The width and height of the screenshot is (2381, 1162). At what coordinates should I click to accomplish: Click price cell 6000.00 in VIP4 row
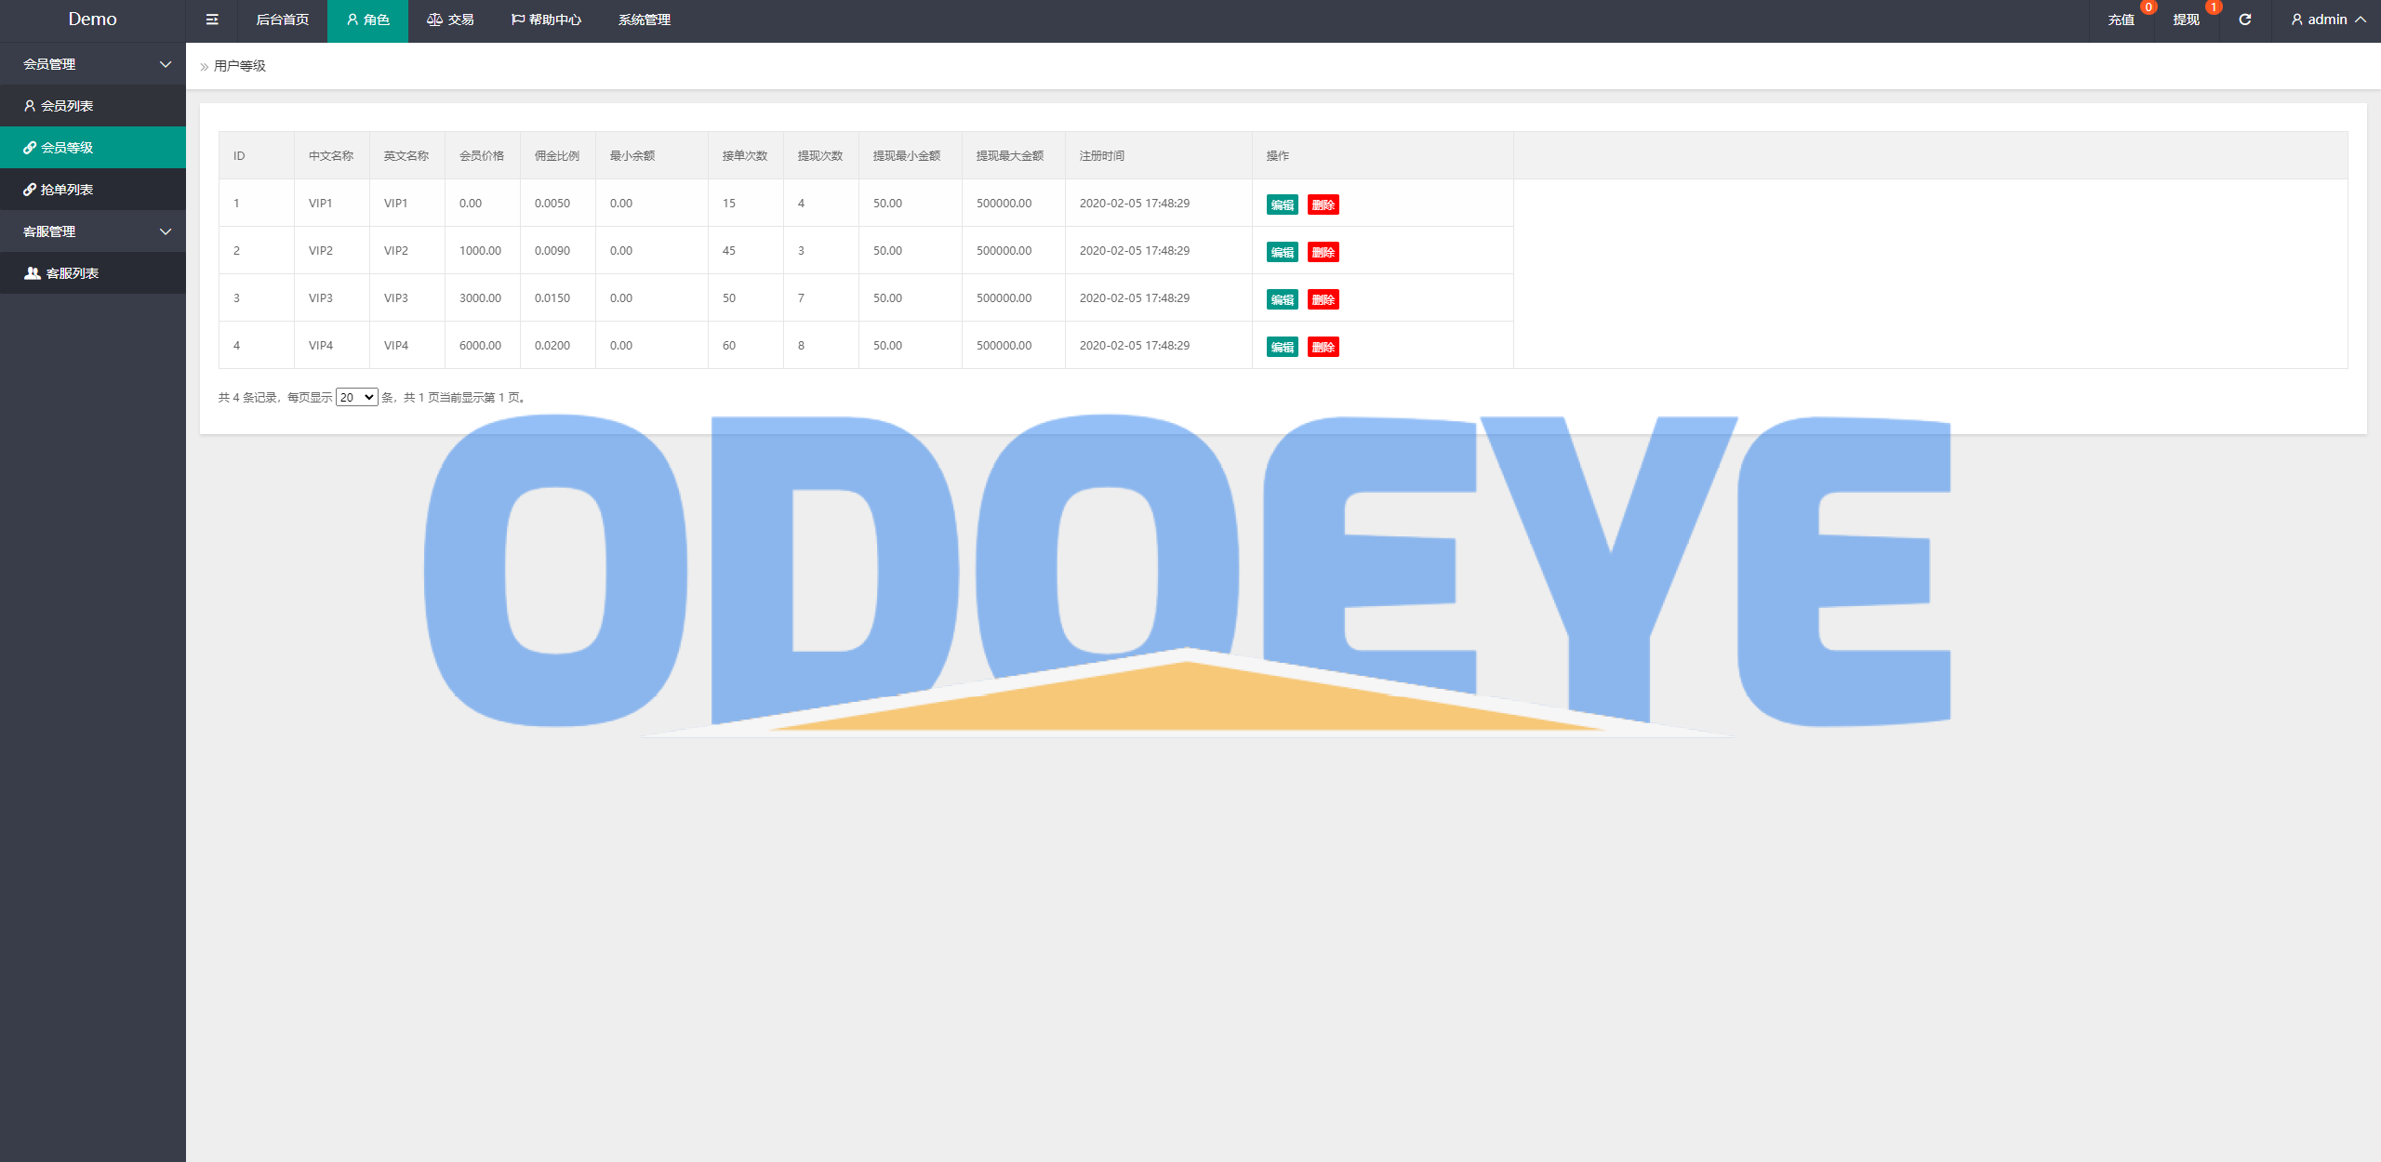pyautogui.click(x=480, y=346)
